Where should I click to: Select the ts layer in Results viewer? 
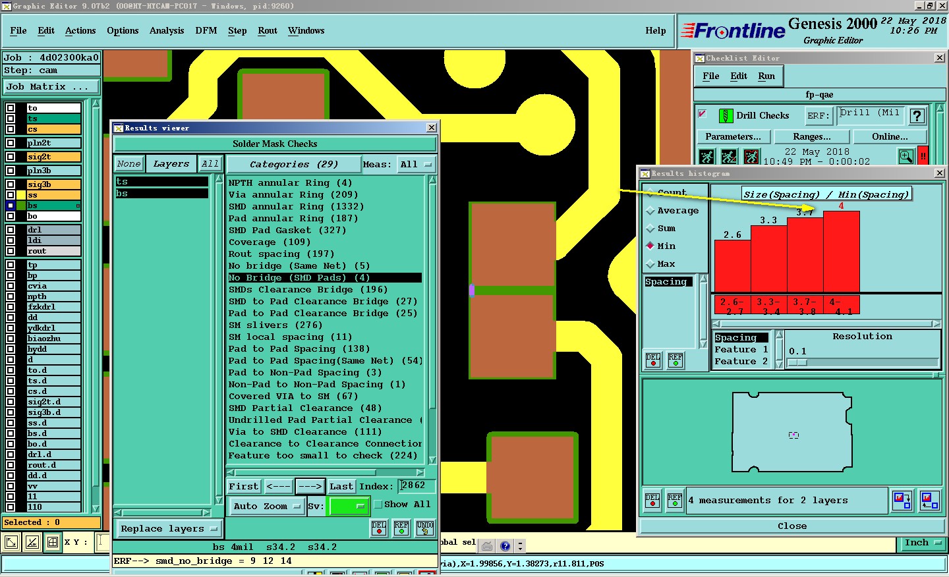point(161,182)
